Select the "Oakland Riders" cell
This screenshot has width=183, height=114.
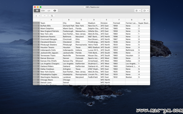(51, 66)
